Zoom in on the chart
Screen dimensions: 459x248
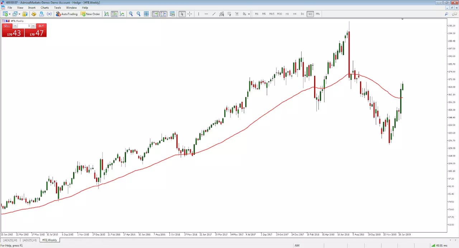pyautogui.click(x=131, y=14)
